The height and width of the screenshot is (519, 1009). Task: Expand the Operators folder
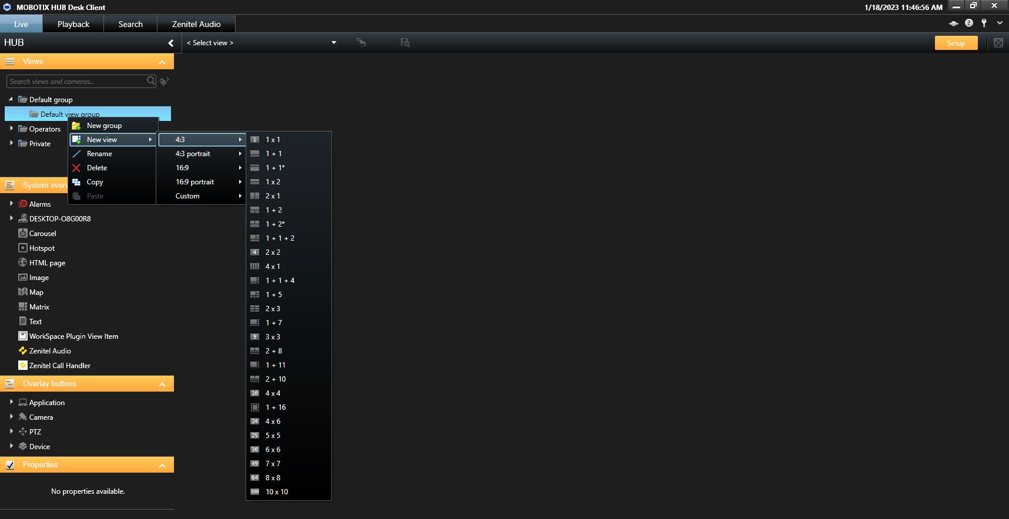click(x=11, y=129)
